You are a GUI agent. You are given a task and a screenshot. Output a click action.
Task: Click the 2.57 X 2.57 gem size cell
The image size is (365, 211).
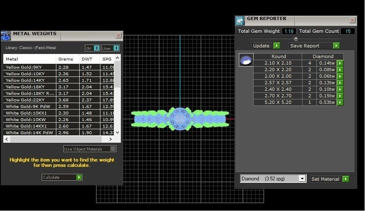[x=278, y=83]
